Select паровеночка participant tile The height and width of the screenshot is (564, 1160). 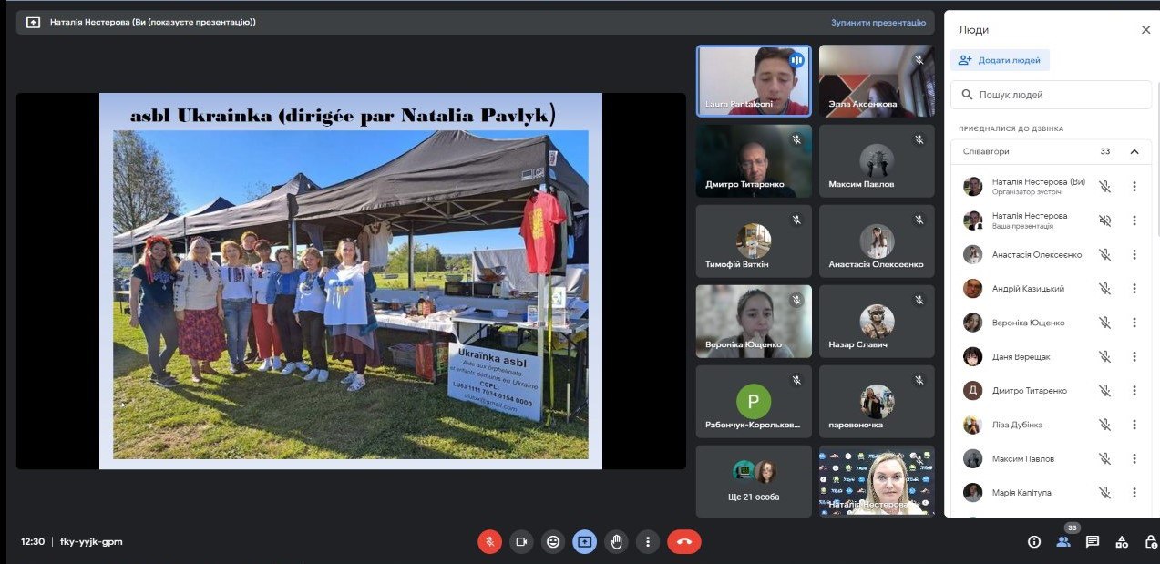pos(877,402)
